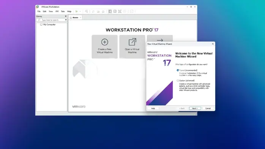Screen dimensions: 265x149
Task: Click Cancel in the wizard
Action: [x=208, y=108]
